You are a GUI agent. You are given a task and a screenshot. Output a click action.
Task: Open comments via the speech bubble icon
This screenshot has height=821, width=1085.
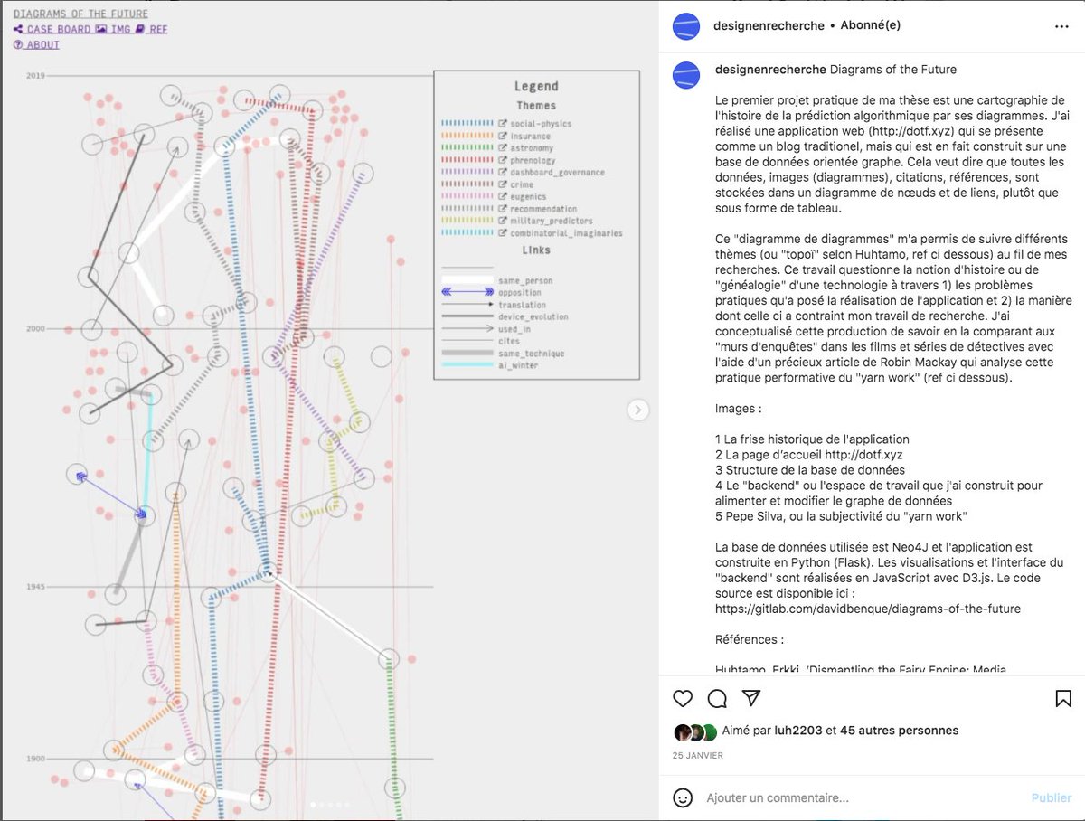[x=717, y=698]
